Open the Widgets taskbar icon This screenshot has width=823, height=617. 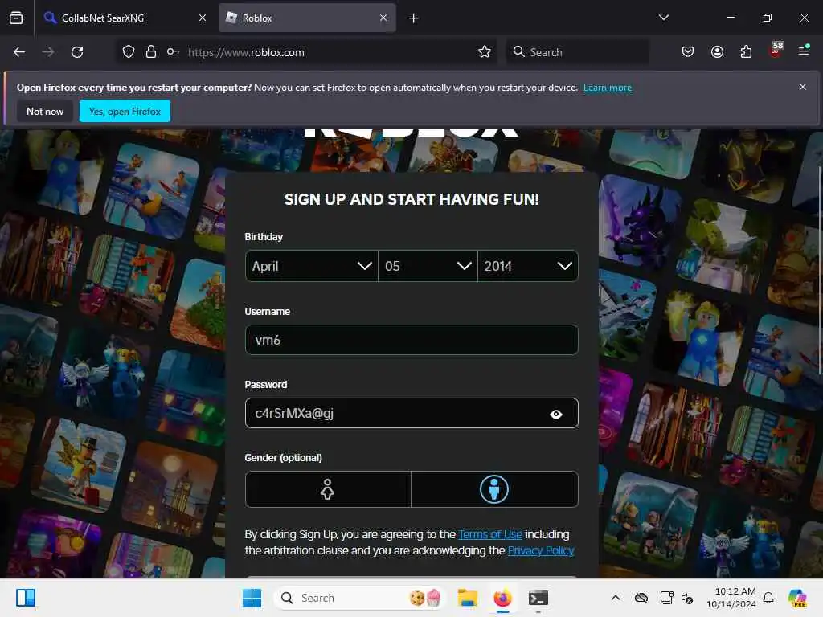click(25, 598)
